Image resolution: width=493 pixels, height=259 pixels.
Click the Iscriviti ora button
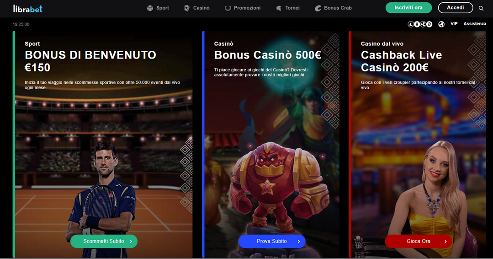click(408, 8)
